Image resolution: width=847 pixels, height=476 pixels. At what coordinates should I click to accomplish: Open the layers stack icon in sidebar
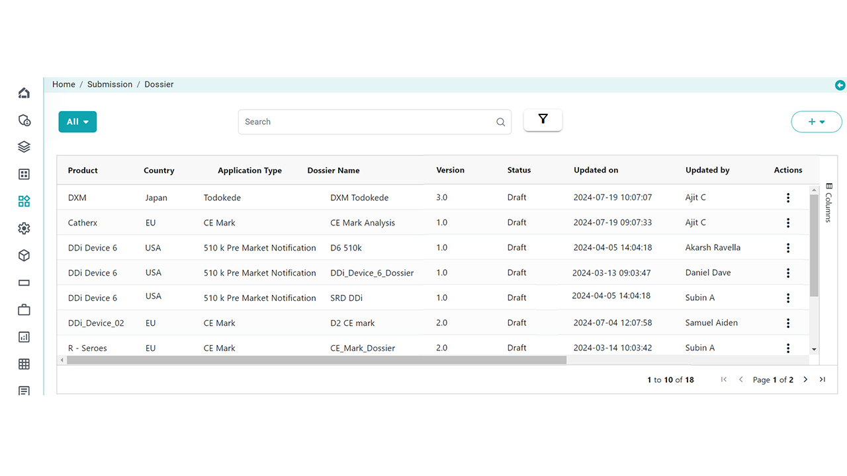tap(24, 147)
